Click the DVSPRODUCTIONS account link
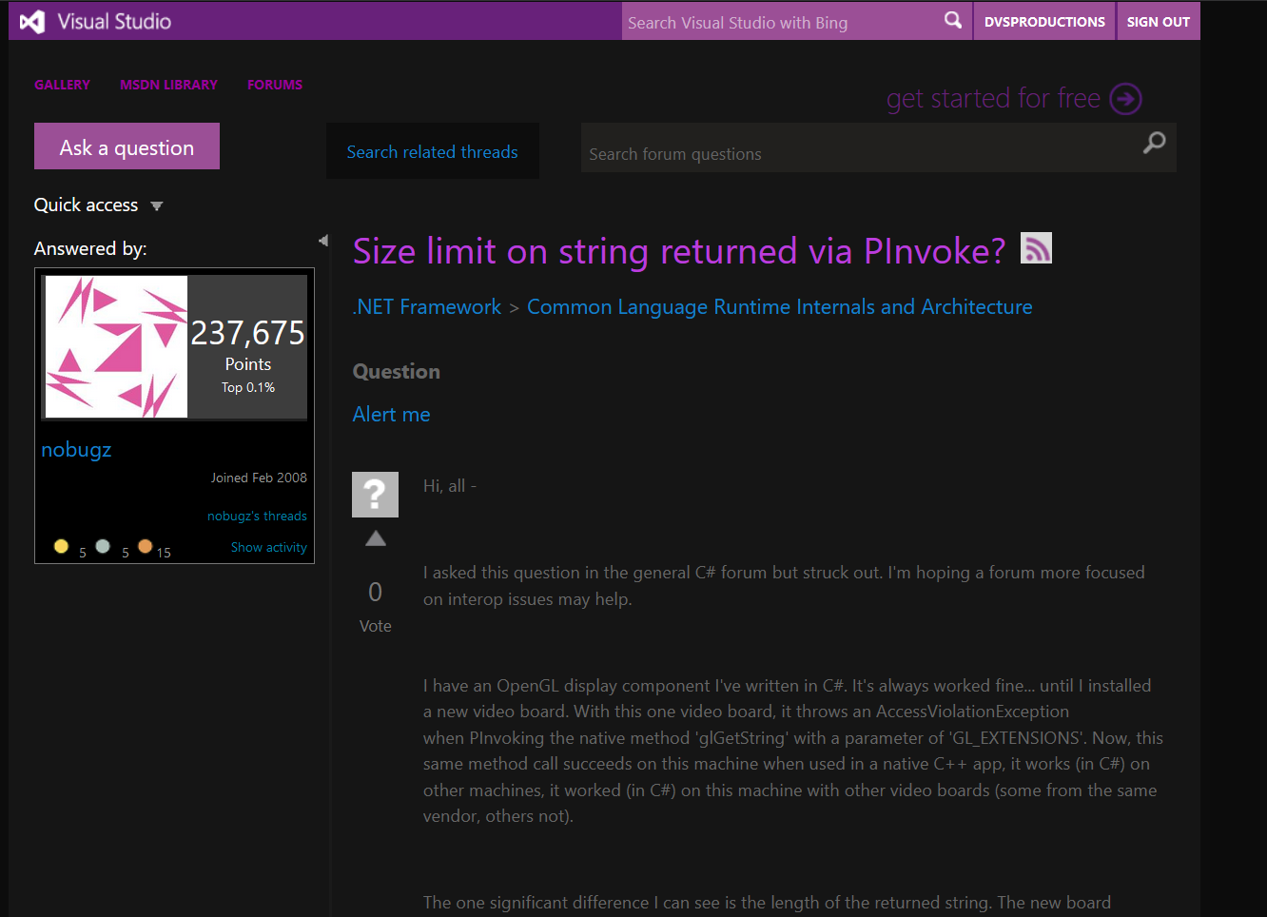Viewport: 1267px width, 917px height. pos(1044,21)
